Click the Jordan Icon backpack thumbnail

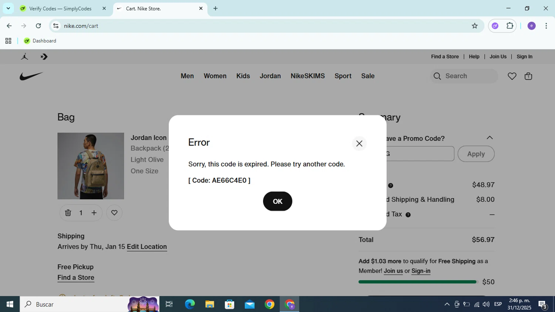click(91, 166)
